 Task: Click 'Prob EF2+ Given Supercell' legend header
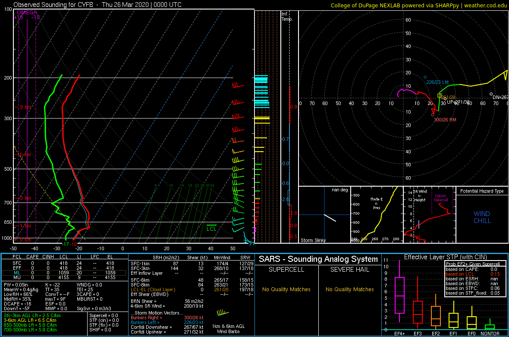click(x=474, y=264)
